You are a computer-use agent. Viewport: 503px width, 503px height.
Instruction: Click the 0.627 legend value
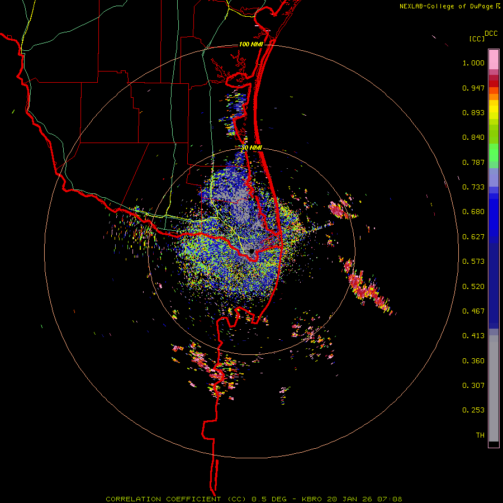click(x=473, y=237)
